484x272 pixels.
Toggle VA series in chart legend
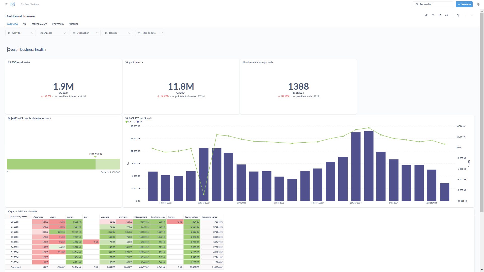tap(140, 122)
